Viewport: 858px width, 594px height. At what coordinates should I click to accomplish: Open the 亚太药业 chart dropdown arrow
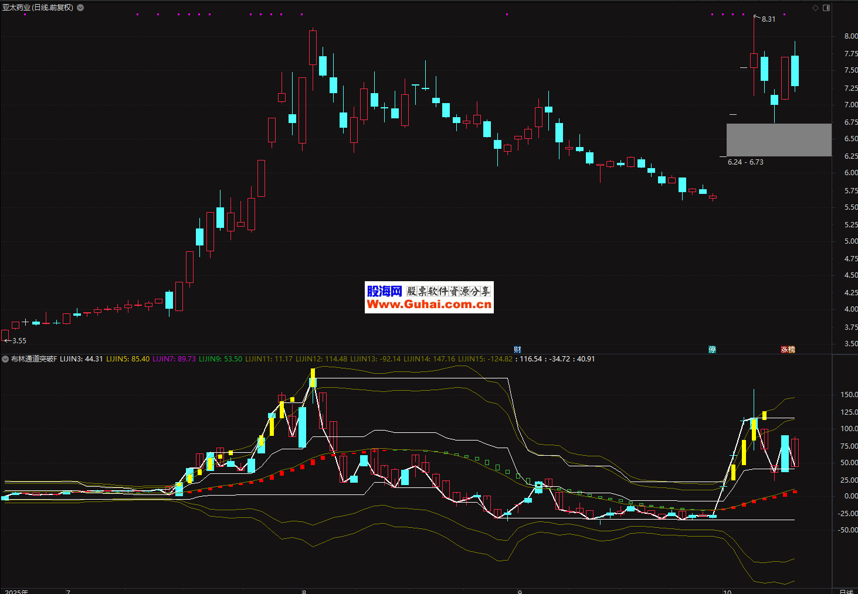(x=80, y=8)
